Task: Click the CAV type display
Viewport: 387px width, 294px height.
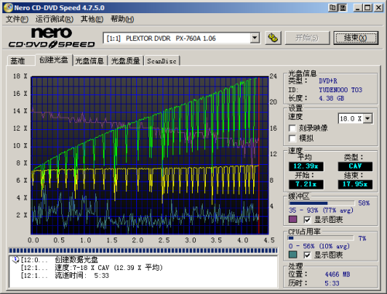Action: tap(355, 166)
